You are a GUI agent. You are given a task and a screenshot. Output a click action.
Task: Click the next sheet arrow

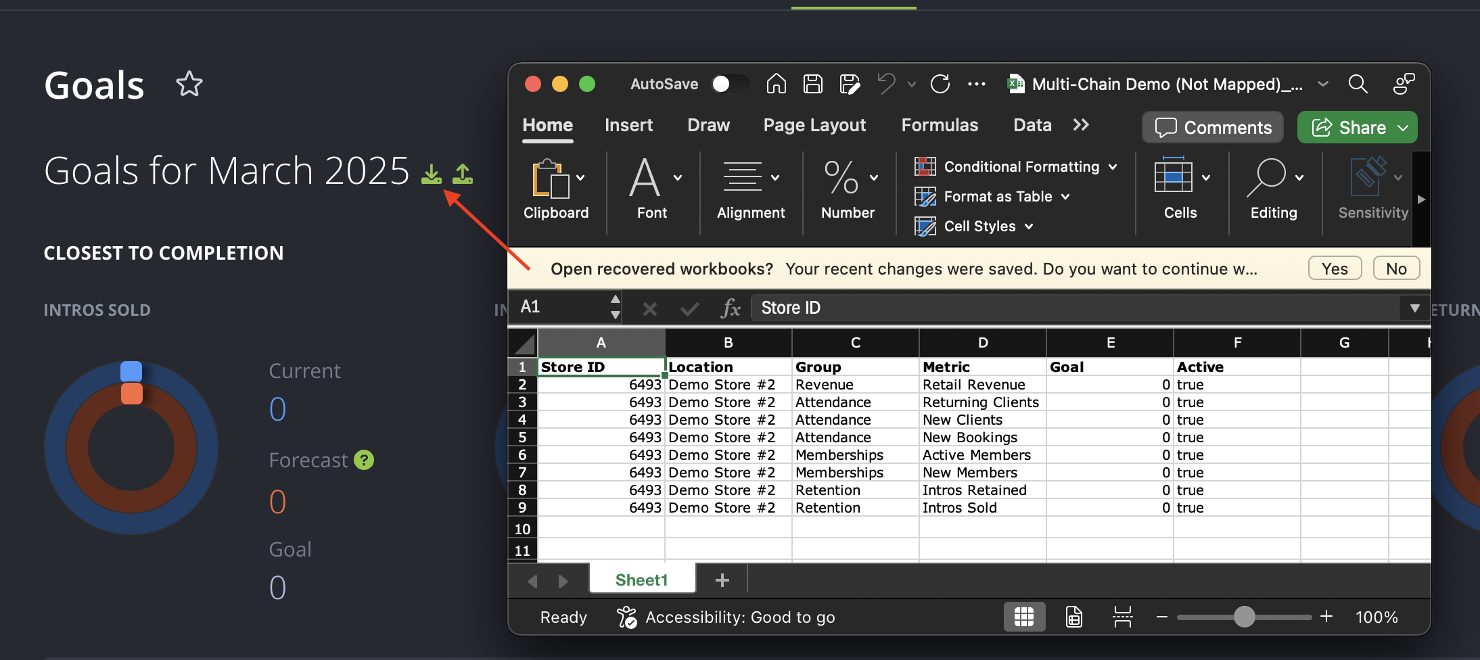pos(563,581)
